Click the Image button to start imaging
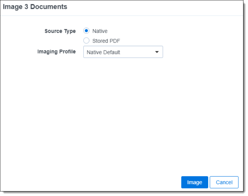The height and width of the screenshot is (196, 248). [x=195, y=182]
